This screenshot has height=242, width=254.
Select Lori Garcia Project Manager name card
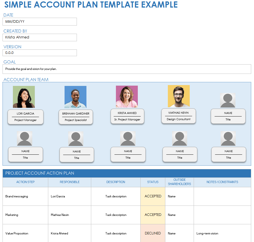[26, 117]
